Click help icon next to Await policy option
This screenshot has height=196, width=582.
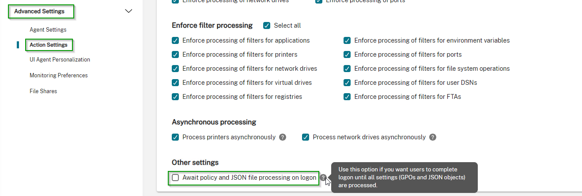click(x=323, y=178)
